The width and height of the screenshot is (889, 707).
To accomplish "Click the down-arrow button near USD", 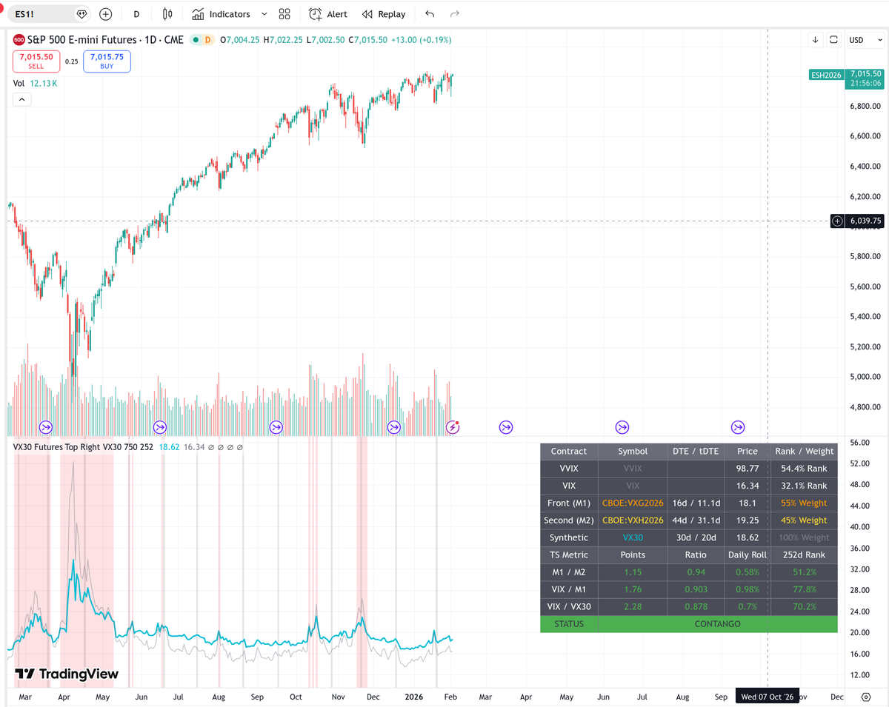I will click(x=815, y=40).
